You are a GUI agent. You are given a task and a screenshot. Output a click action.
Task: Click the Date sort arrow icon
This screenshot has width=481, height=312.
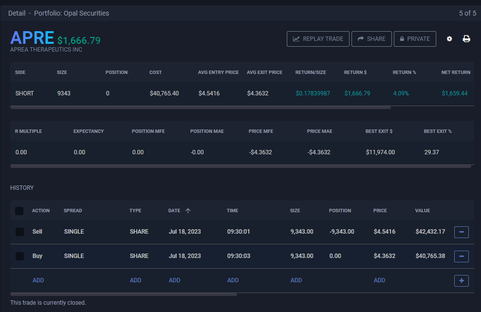coord(188,211)
